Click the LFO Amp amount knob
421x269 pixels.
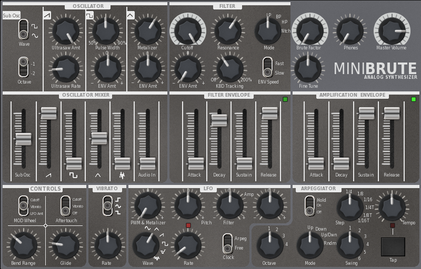[x=270, y=205]
